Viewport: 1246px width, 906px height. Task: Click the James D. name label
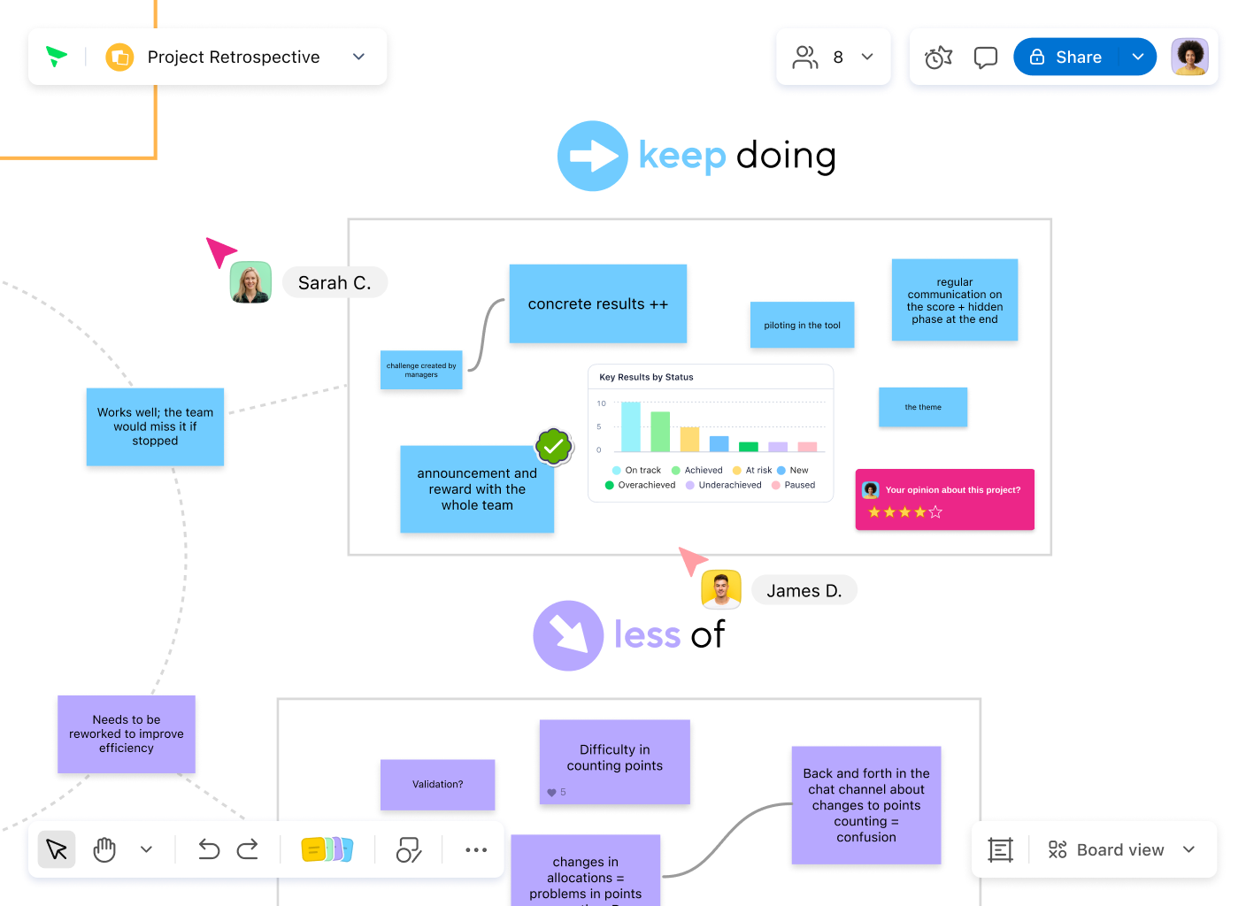[804, 591]
